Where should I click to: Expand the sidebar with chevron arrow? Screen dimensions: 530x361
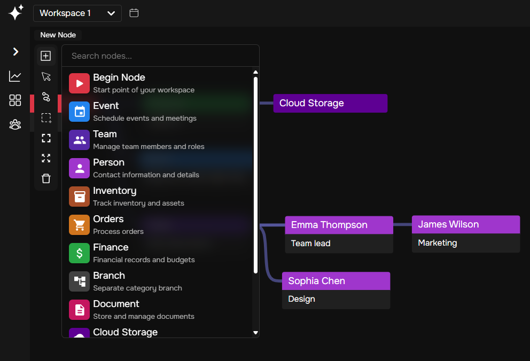coord(15,52)
